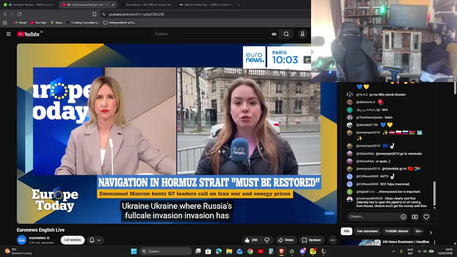Open Discord from the taskbar

click(x=302, y=251)
